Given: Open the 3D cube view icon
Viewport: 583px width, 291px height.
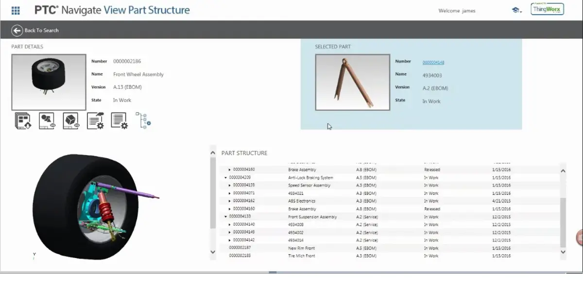Looking at the screenshot, I should 71,121.
